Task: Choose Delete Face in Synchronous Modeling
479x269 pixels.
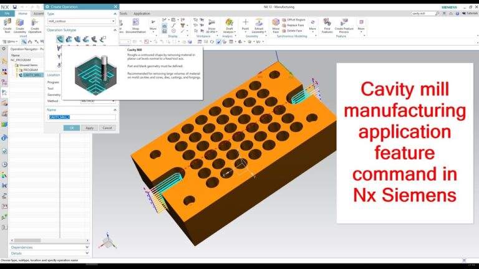Action: 292,31
